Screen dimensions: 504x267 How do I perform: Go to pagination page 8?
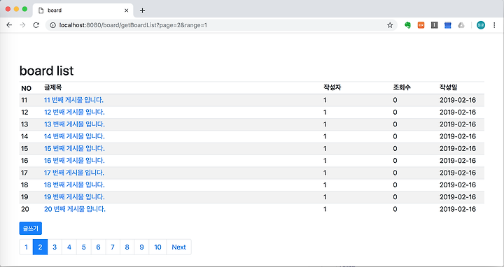pos(127,247)
